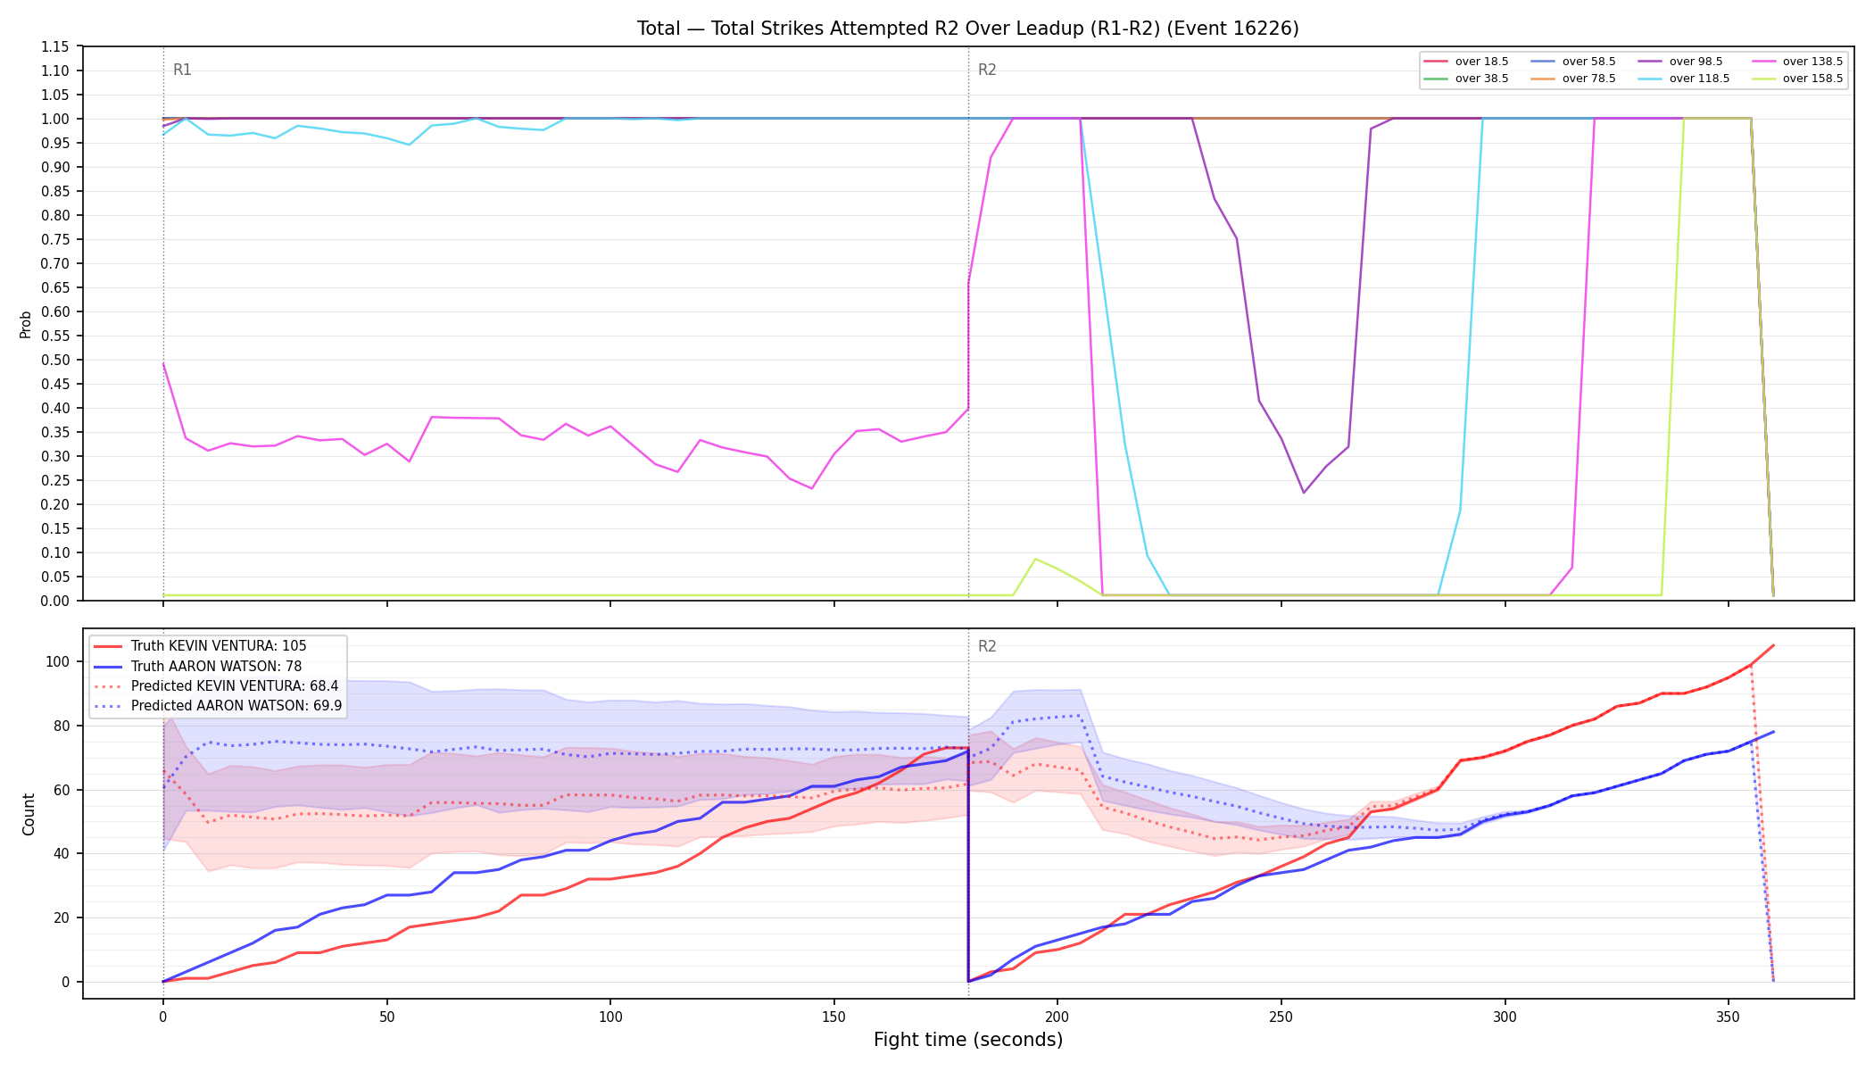The width and height of the screenshot is (1874, 1071).
Task: Click the x-axis tick label '300'
Action: click(1505, 1017)
